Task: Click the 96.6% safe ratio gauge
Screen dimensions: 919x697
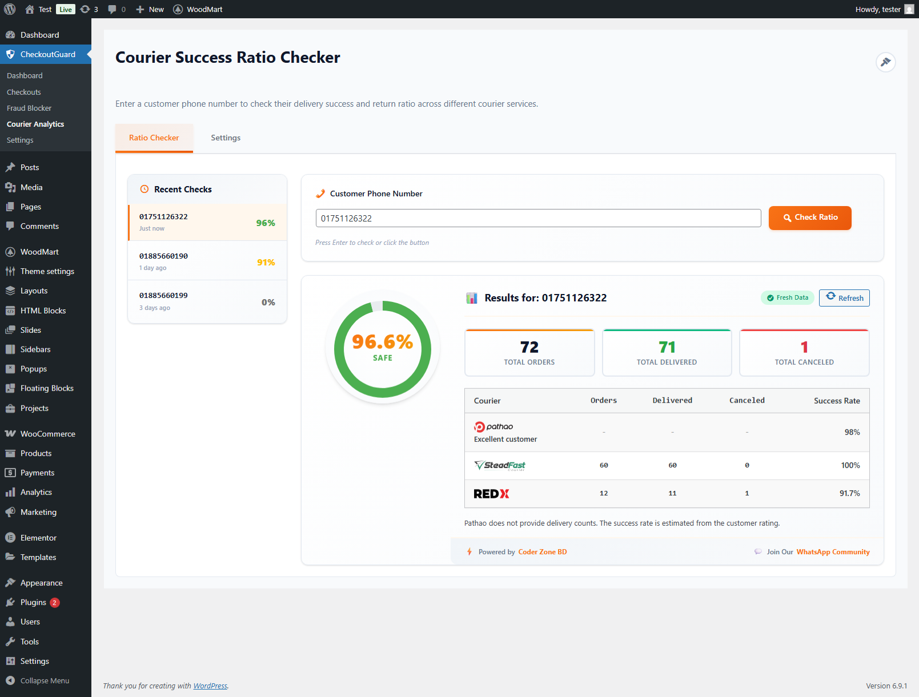Action: point(382,349)
